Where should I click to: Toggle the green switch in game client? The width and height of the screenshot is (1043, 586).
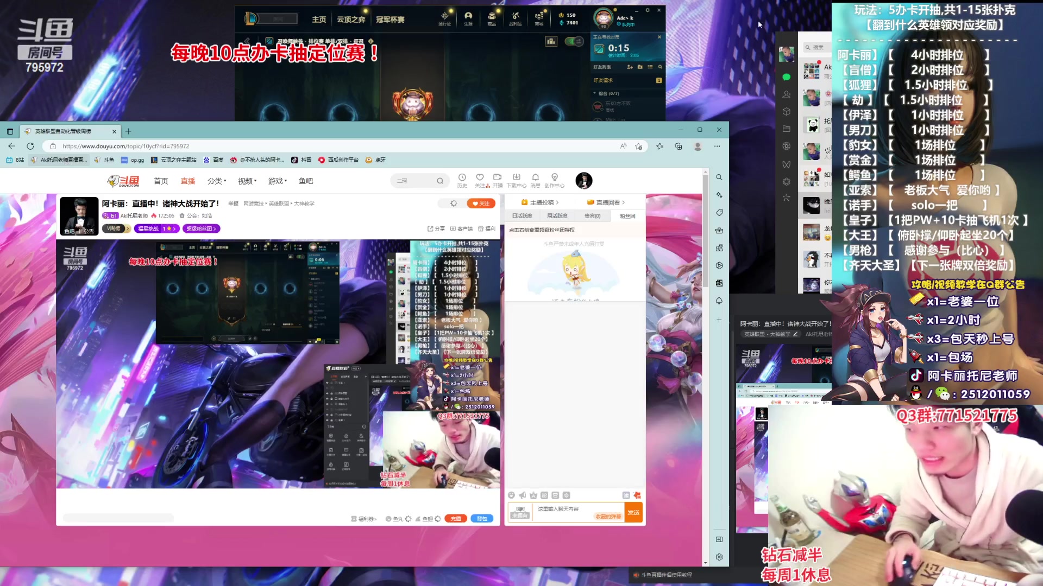click(573, 41)
